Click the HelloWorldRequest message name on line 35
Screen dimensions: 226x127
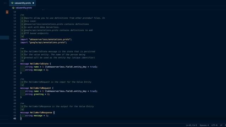(x=40, y=88)
